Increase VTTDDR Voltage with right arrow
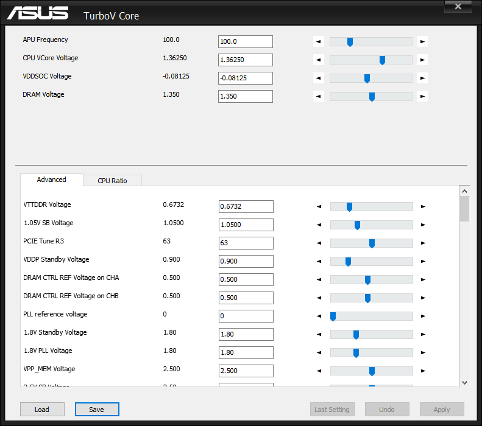Viewport: 482px width, 426px height. pos(423,206)
